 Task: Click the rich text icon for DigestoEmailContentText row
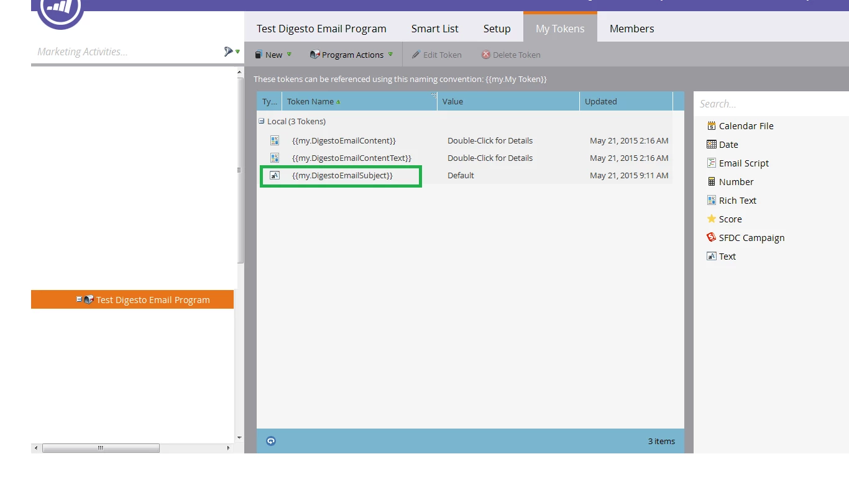pos(275,158)
